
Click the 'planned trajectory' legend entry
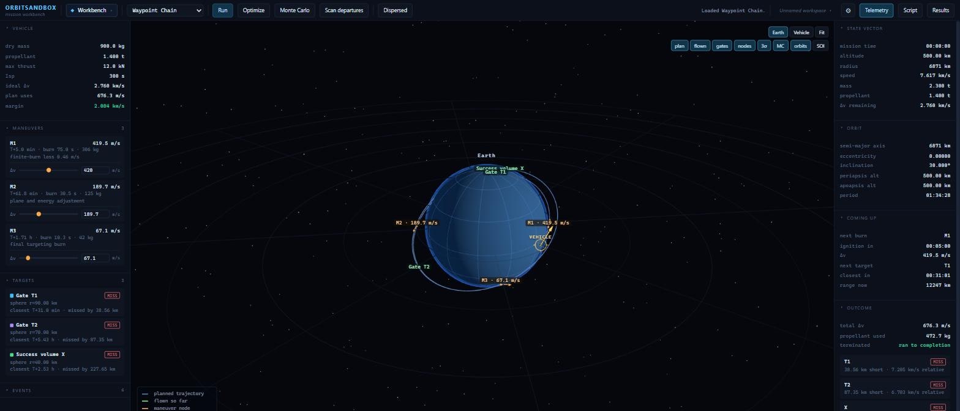[179, 394]
